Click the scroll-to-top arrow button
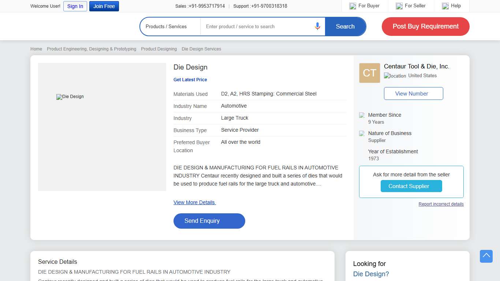 [486, 256]
